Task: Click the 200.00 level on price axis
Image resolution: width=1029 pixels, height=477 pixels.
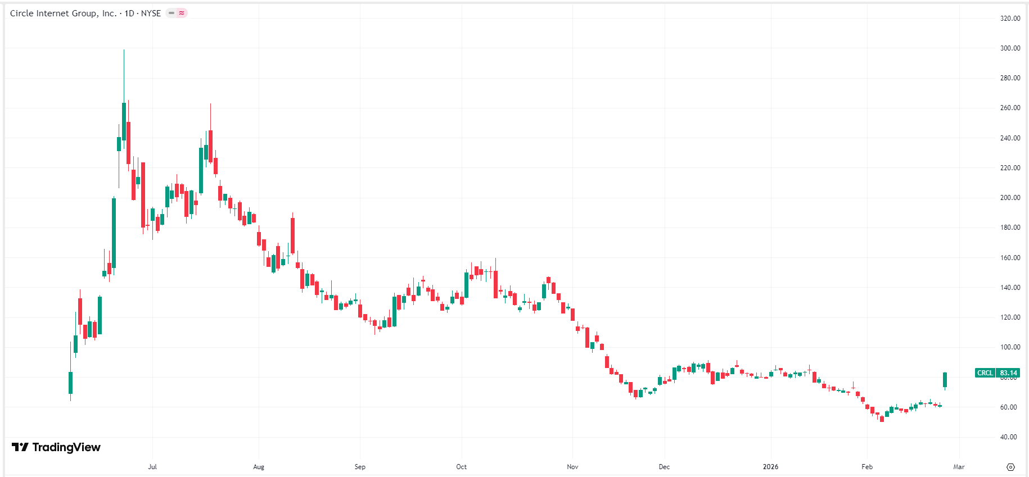Action: [1010, 198]
